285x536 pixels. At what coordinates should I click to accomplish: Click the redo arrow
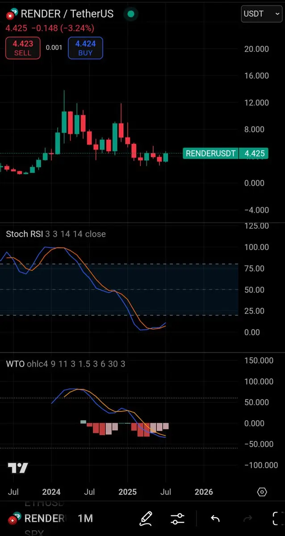click(x=247, y=519)
